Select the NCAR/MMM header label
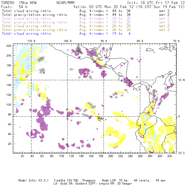This screenshot has width=186, height=186. [x=64, y=3]
